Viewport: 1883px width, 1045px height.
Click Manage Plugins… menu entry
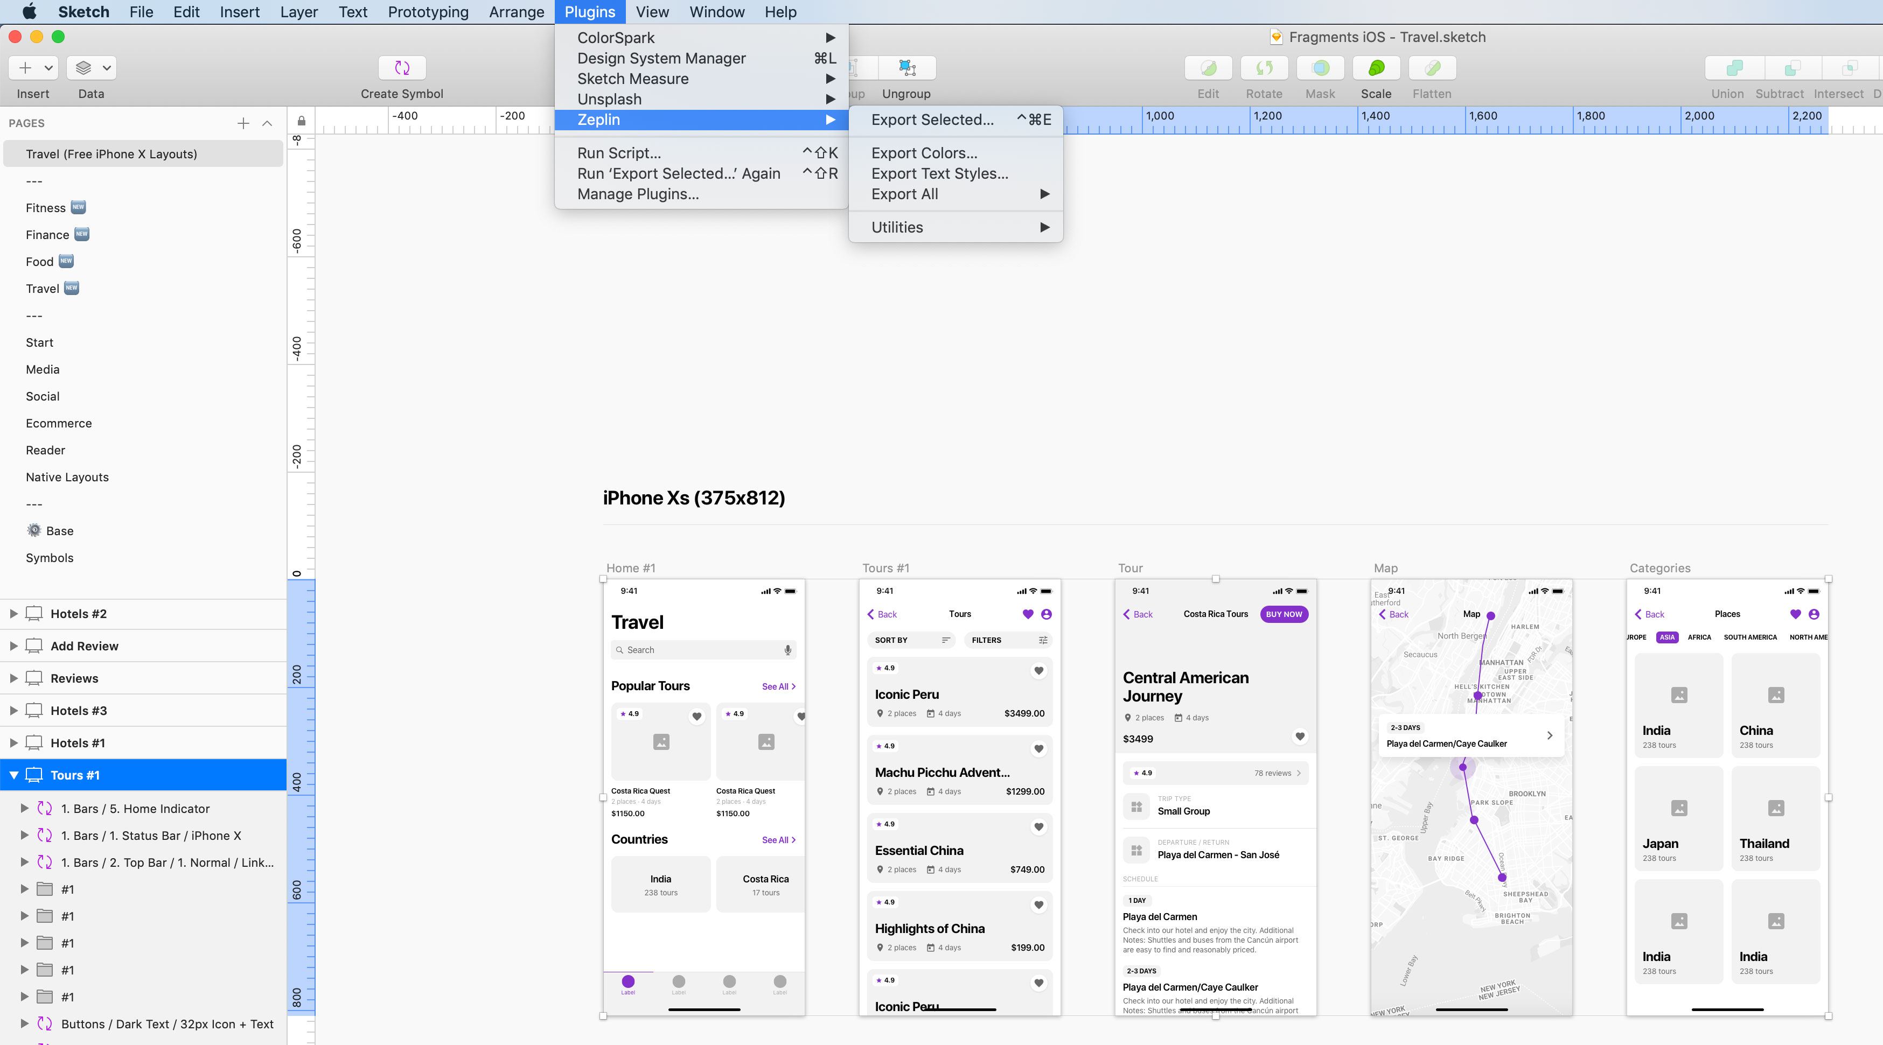point(637,194)
